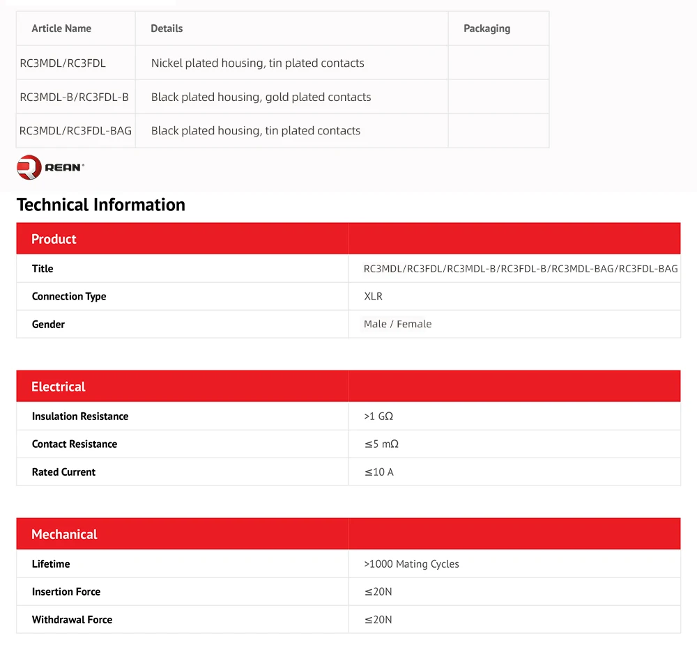Click the 'Title' row label
Screen dimensions: 697x654
coord(43,268)
